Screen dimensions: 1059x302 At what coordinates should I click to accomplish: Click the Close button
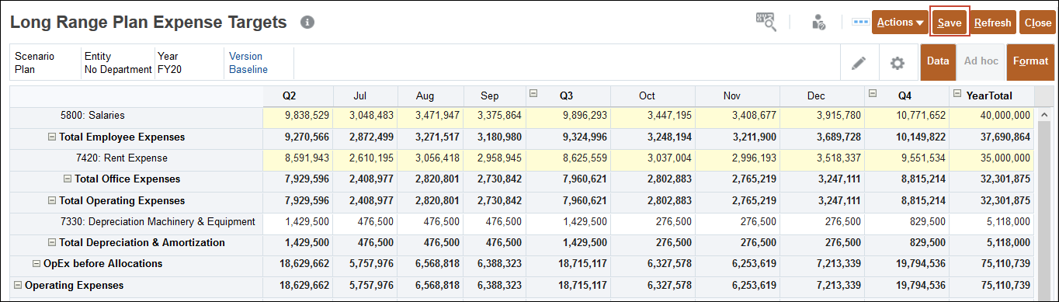(1037, 23)
